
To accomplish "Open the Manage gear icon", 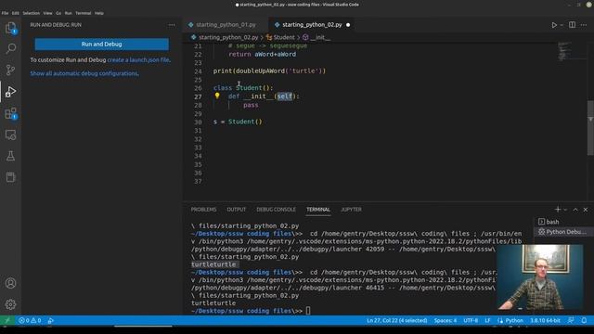I will (10, 304).
